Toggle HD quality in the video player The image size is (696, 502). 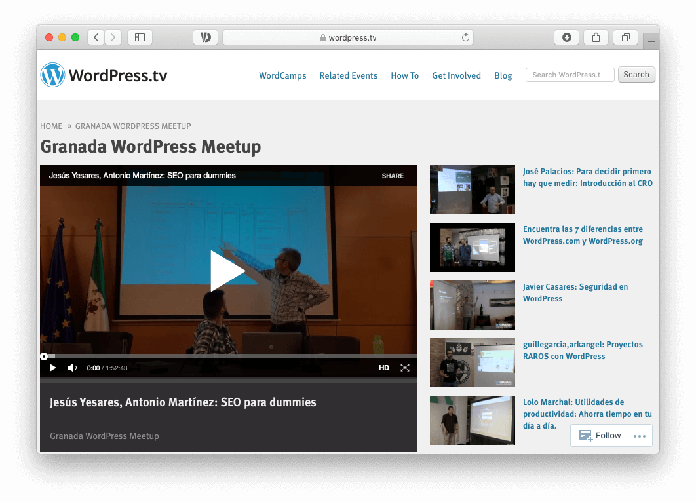(384, 368)
